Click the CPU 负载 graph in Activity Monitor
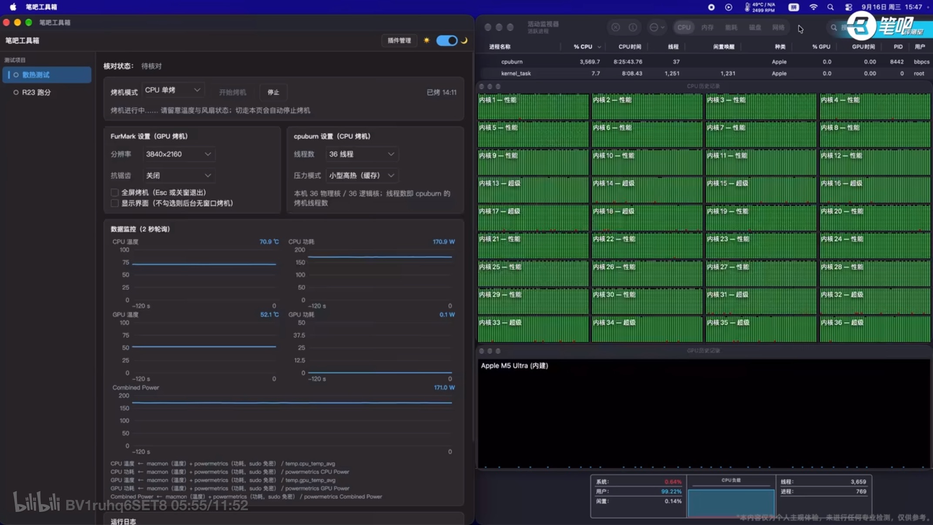933x525 pixels. point(731,503)
